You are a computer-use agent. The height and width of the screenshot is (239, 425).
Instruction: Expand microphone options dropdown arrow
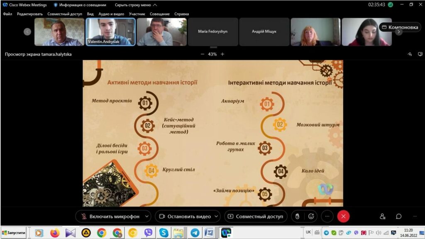pyautogui.click(x=147, y=216)
